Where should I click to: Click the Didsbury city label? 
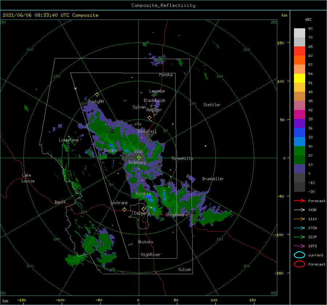coord(137,162)
